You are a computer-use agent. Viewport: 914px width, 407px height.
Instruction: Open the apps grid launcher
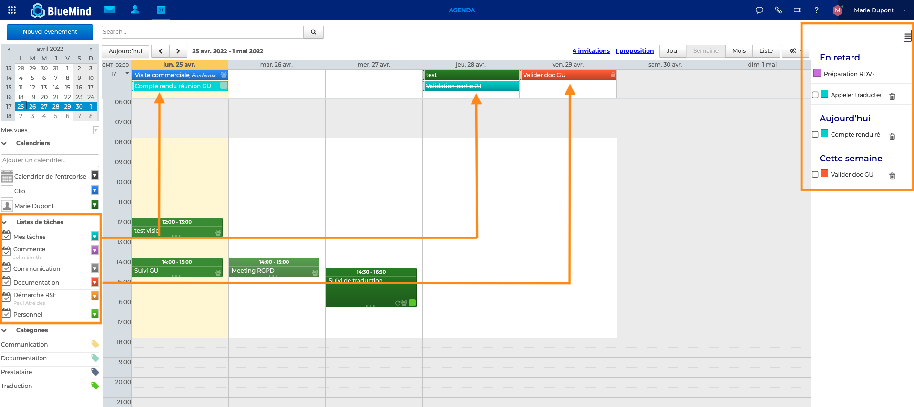point(12,10)
